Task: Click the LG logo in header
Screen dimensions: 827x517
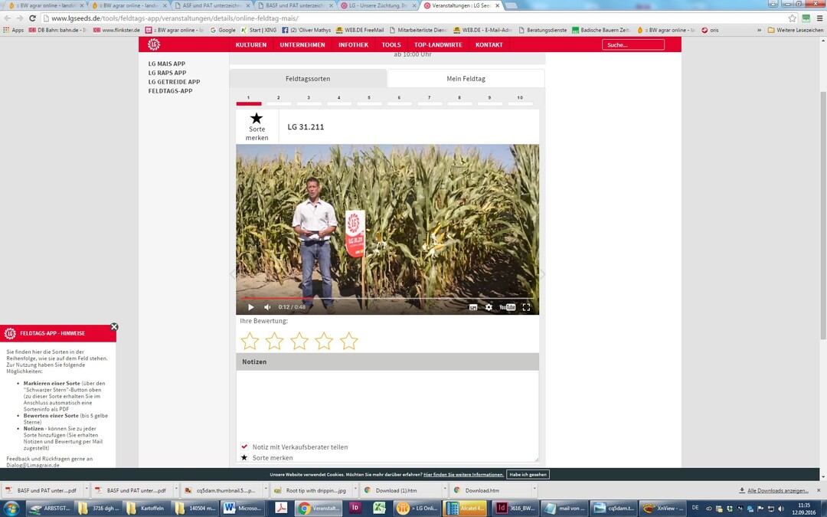Action: tap(155, 44)
